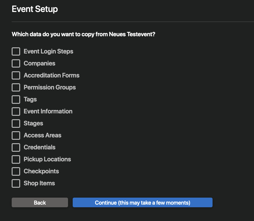The image size is (254, 221).
Task: Click the 'Permission Groups' label text
Action: pyautogui.click(x=50, y=87)
